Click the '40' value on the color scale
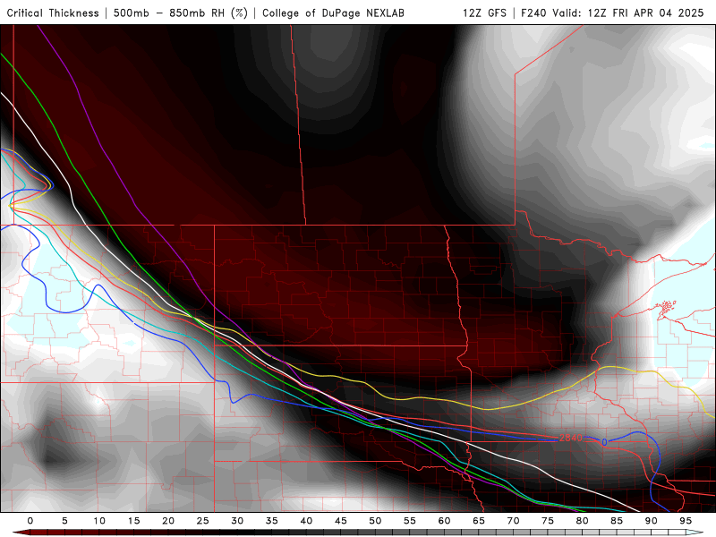716x537 pixels. click(x=306, y=521)
